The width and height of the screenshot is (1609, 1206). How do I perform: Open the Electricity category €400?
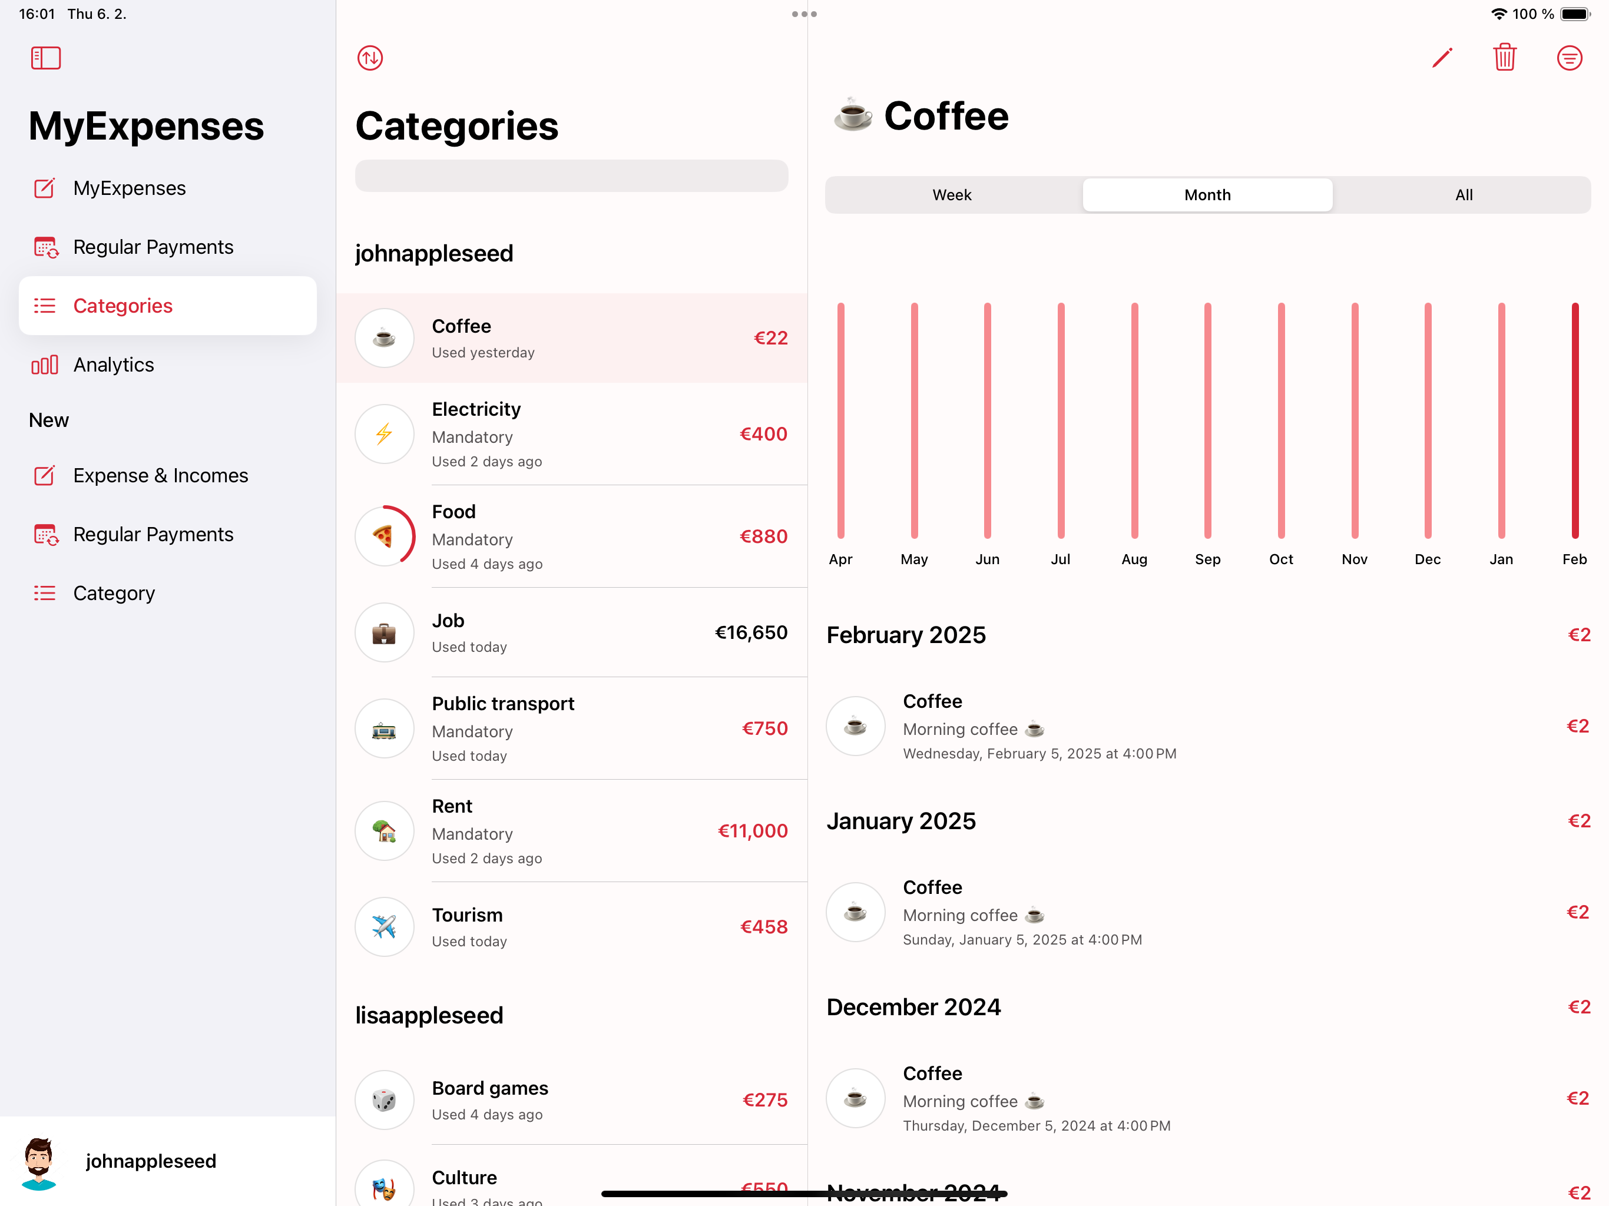572,434
